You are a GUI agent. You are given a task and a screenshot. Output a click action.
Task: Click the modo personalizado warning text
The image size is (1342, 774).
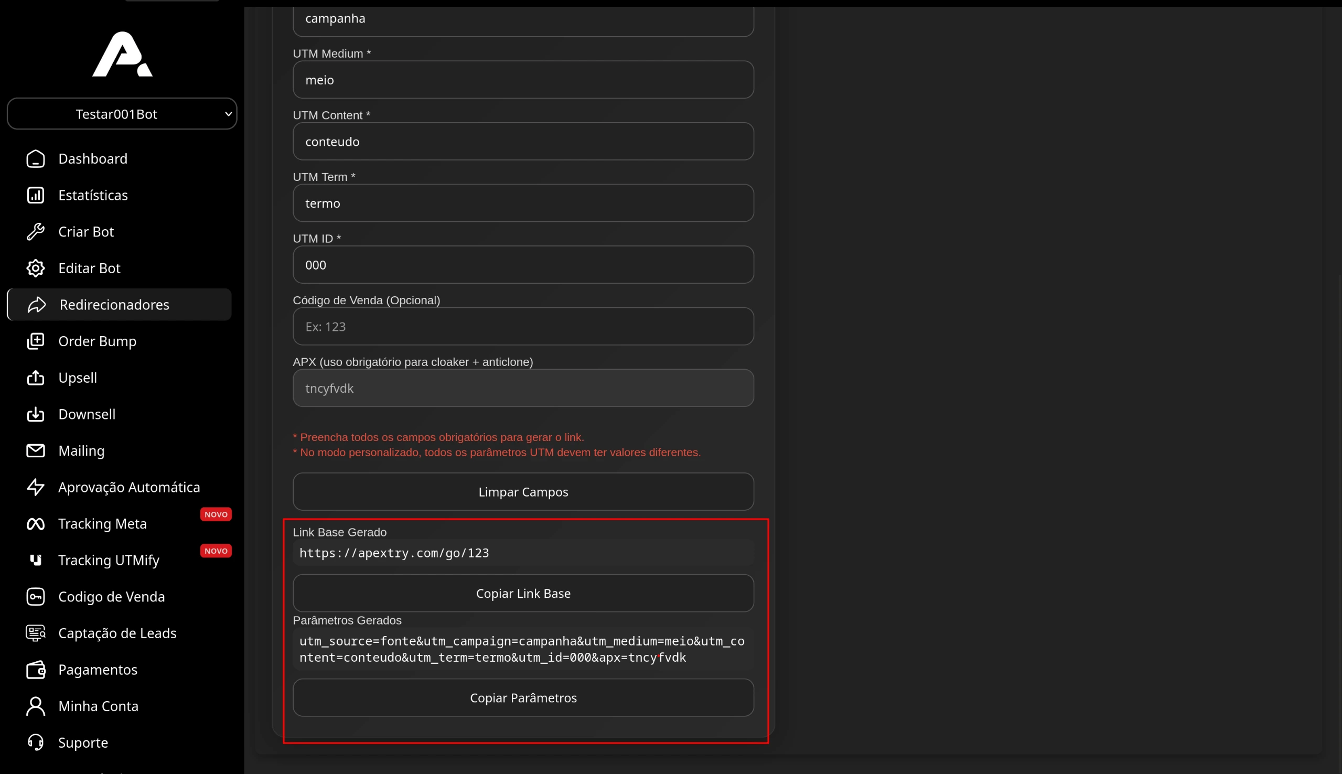point(497,453)
